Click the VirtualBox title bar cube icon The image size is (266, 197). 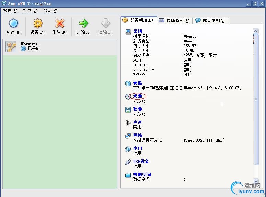point(4,3)
